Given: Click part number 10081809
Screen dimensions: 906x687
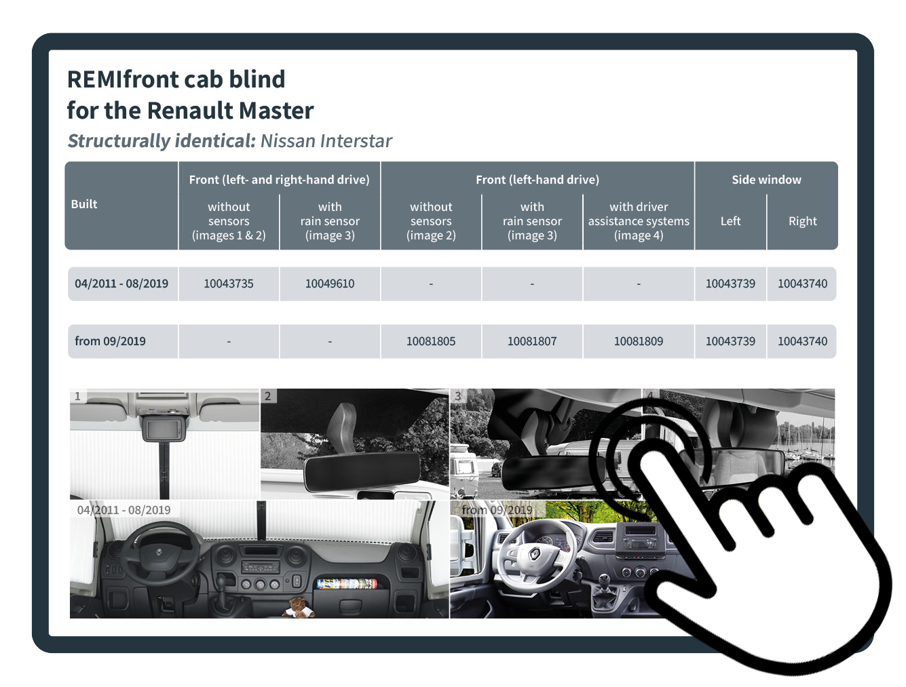Looking at the screenshot, I should pyautogui.click(x=639, y=341).
